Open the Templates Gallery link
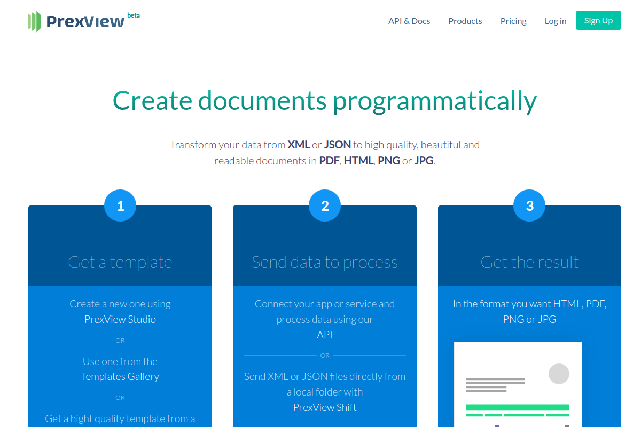The height and width of the screenshot is (427, 641). (120, 376)
